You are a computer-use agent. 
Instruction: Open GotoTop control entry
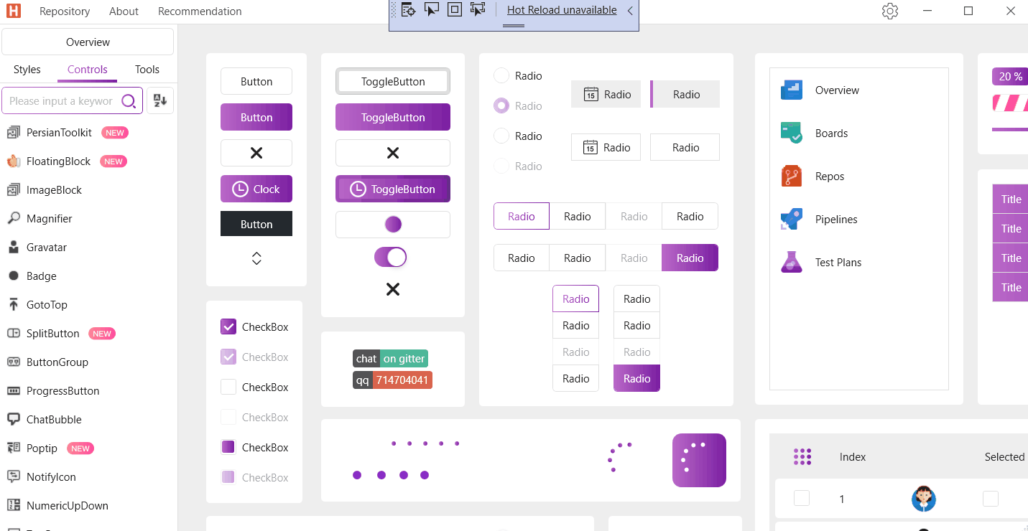pos(88,305)
